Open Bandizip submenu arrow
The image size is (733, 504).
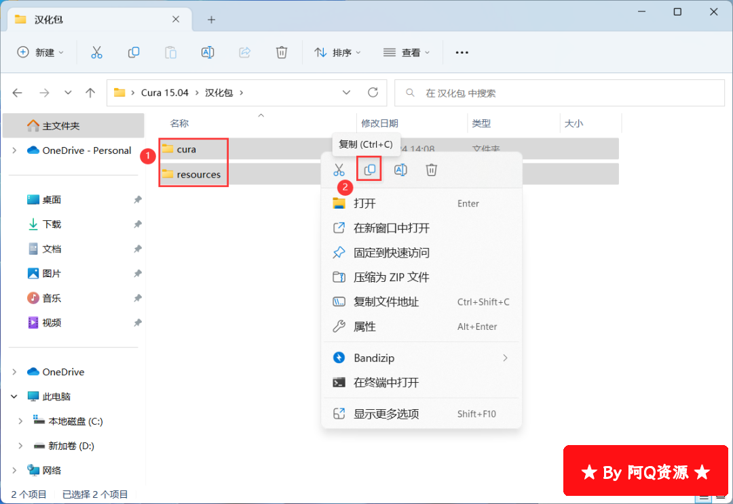[x=505, y=358]
